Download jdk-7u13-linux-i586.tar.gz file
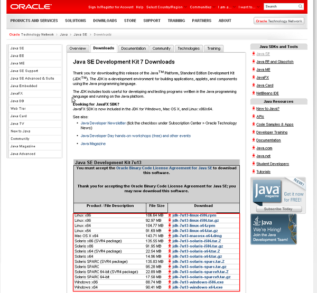The image size is (317, 293). (195, 221)
